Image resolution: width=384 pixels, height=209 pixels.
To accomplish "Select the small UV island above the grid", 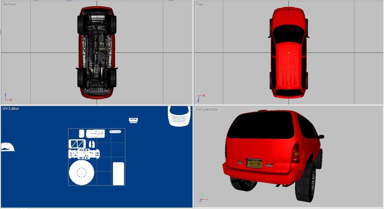I will [x=133, y=120].
